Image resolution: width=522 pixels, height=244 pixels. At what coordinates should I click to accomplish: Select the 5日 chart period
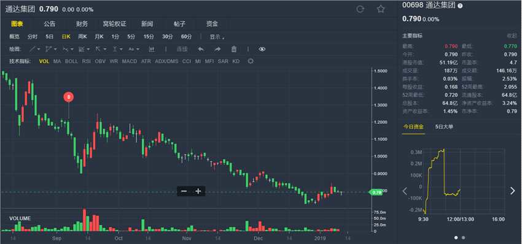(x=49, y=37)
